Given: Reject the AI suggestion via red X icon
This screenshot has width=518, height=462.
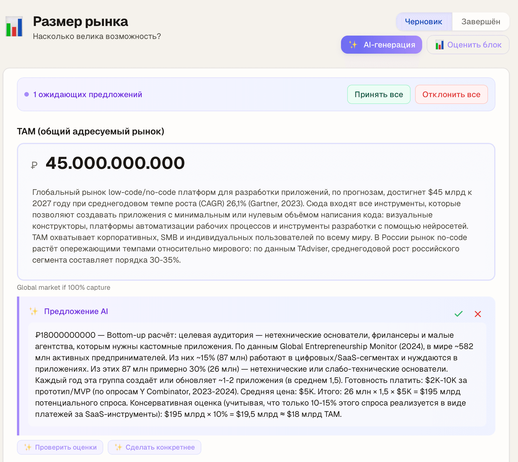Looking at the screenshot, I should (x=478, y=314).
